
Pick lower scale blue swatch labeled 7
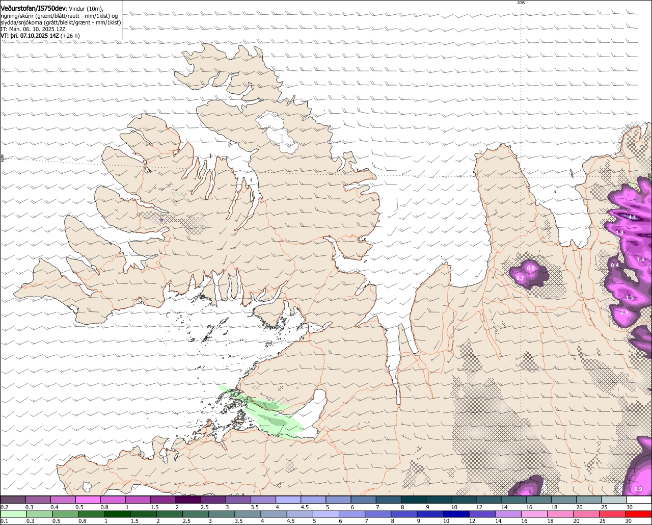click(x=377, y=514)
